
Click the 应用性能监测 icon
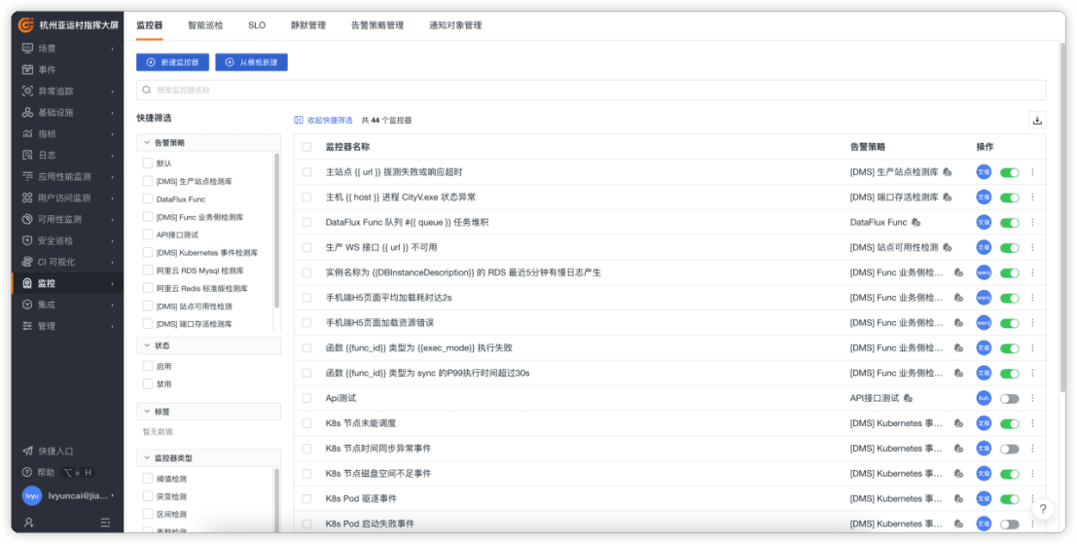point(27,176)
